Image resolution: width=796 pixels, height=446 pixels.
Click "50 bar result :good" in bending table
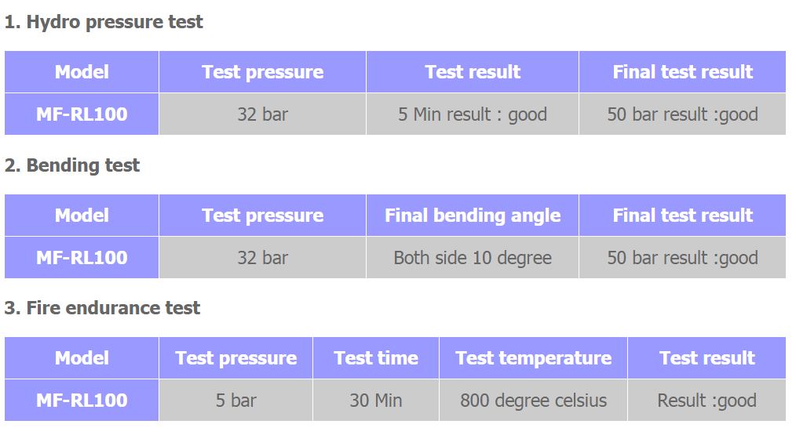(682, 258)
